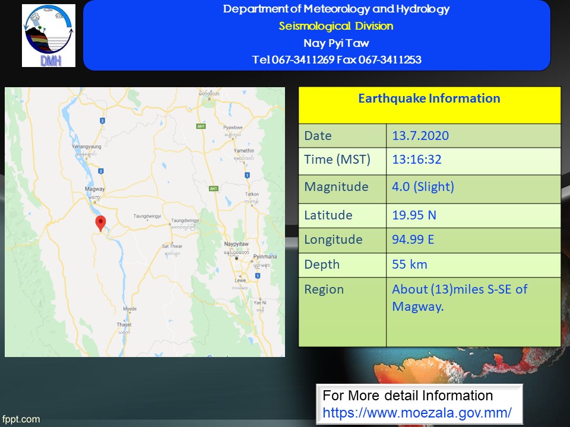Click Yamethin label on the map

click(244, 150)
